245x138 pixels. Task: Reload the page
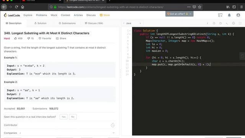16,7
